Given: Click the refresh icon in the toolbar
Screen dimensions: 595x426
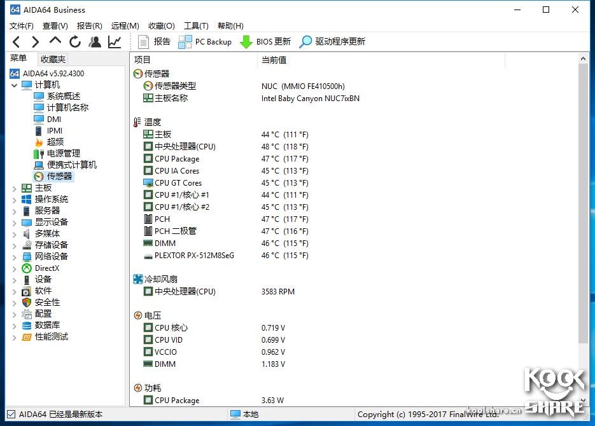Looking at the screenshot, I should (x=75, y=41).
